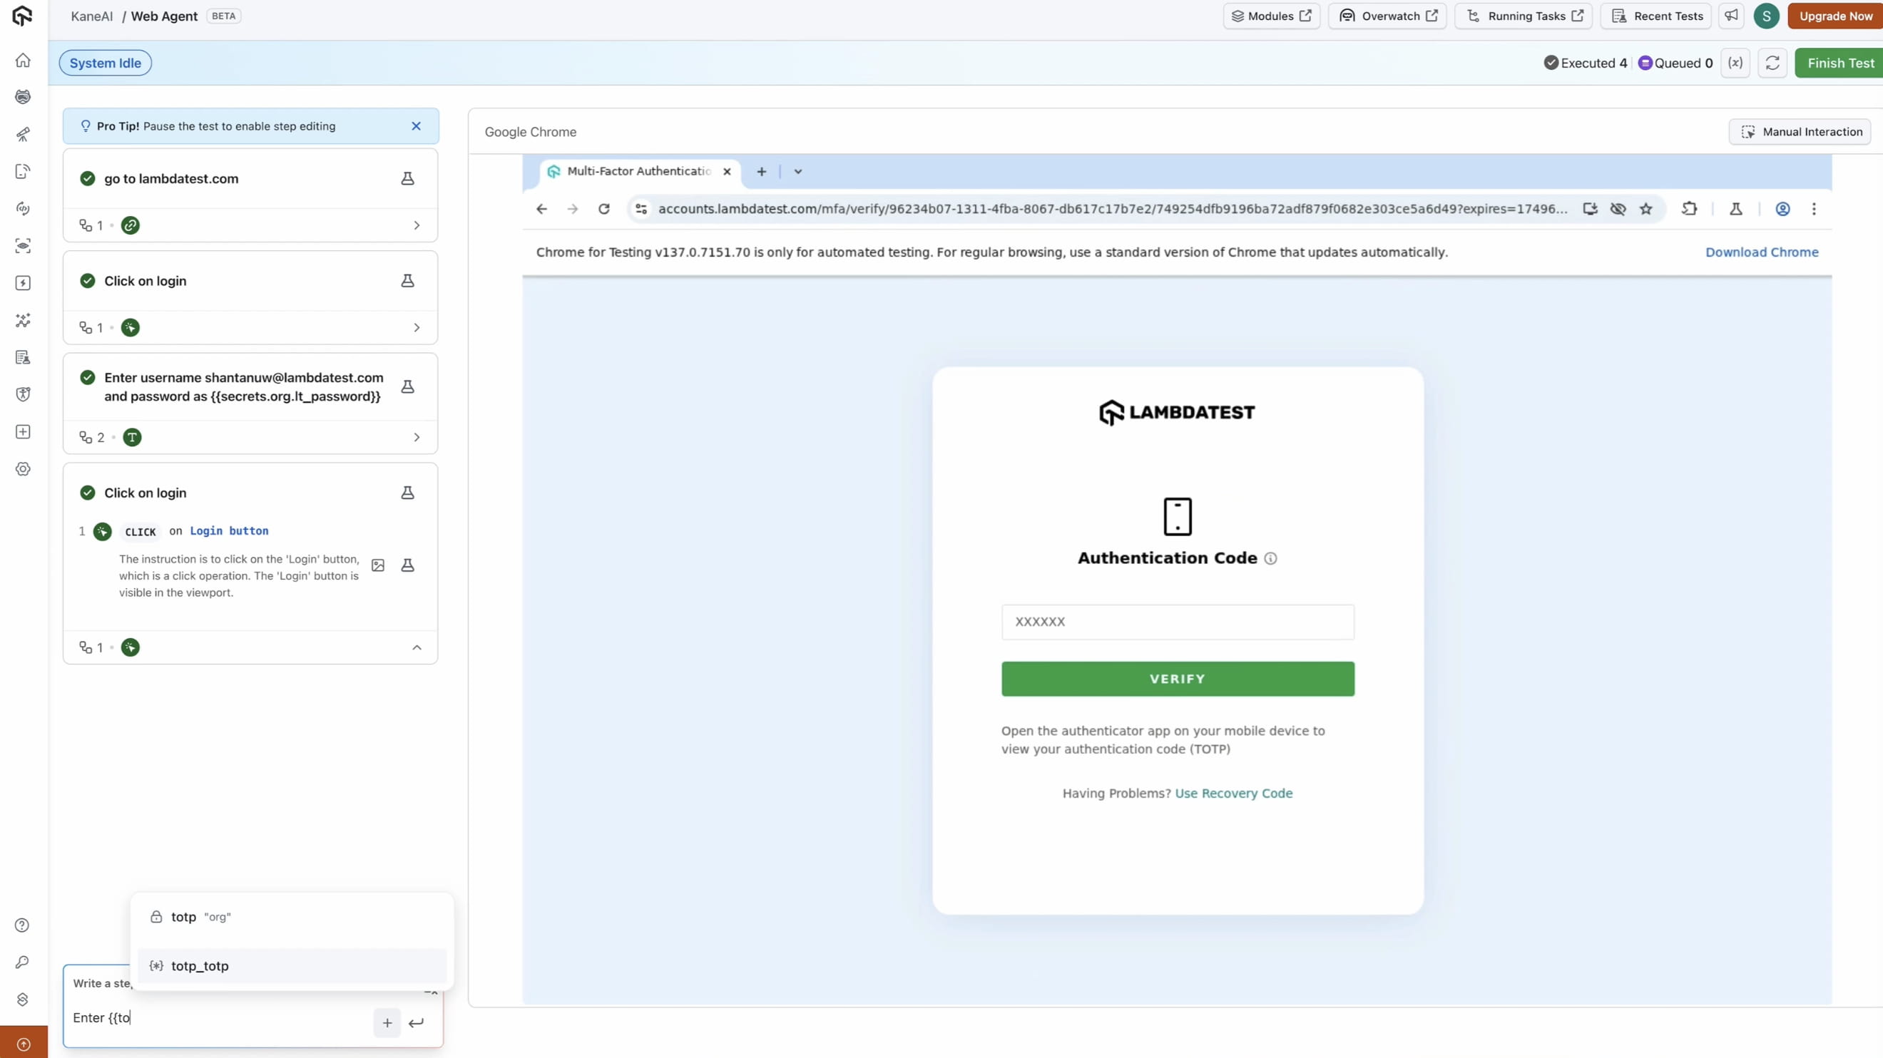The image size is (1883, 1058).
Task: Click the Manual Interaction button
Action: pyautogui.click(x=1800, y=131)
